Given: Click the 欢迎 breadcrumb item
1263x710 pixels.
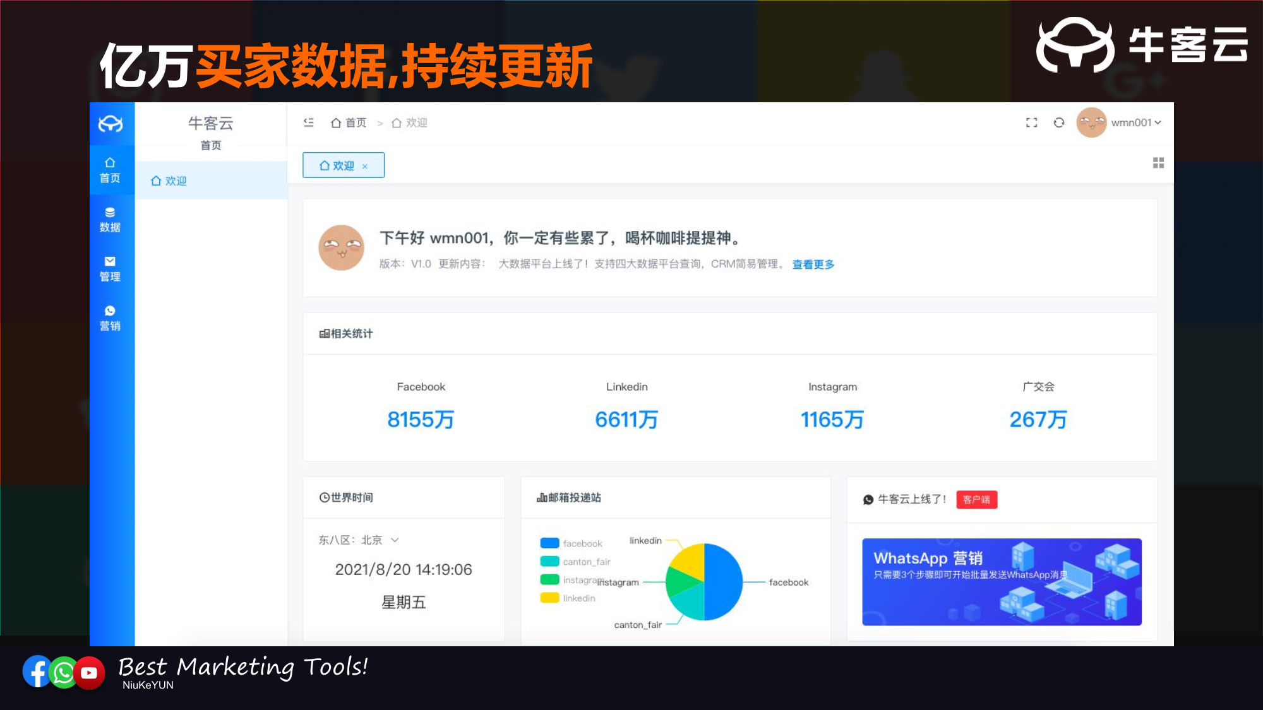Looking at the screenshot, I should click(x=409, y=122).
